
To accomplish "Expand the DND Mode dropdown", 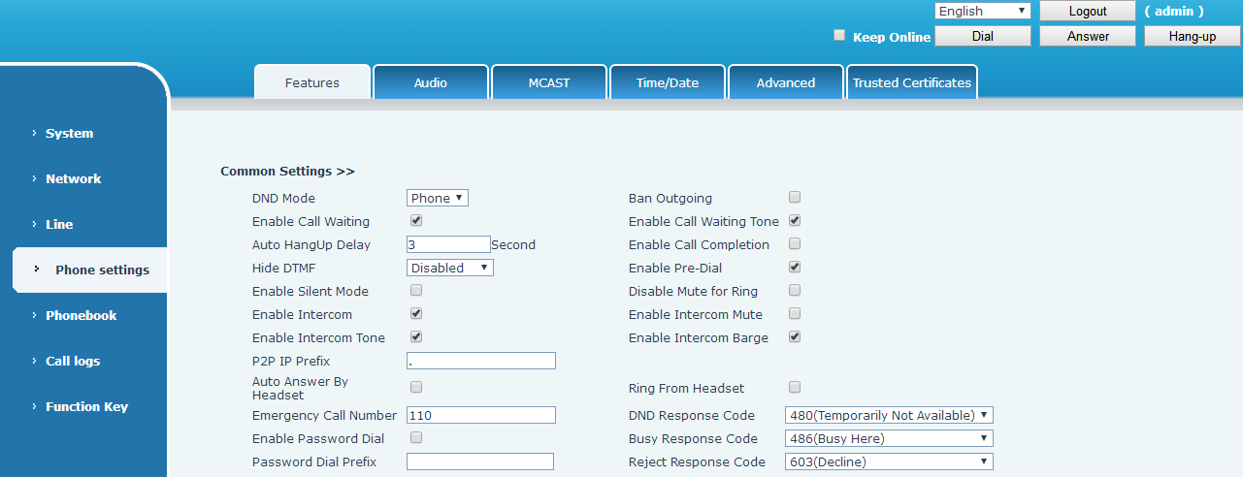I will (x=437, y=198).
